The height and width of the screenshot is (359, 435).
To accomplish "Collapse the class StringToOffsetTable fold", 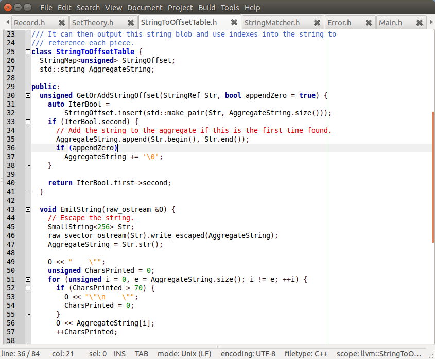I will pyautogui.click(x=28, y=52).
